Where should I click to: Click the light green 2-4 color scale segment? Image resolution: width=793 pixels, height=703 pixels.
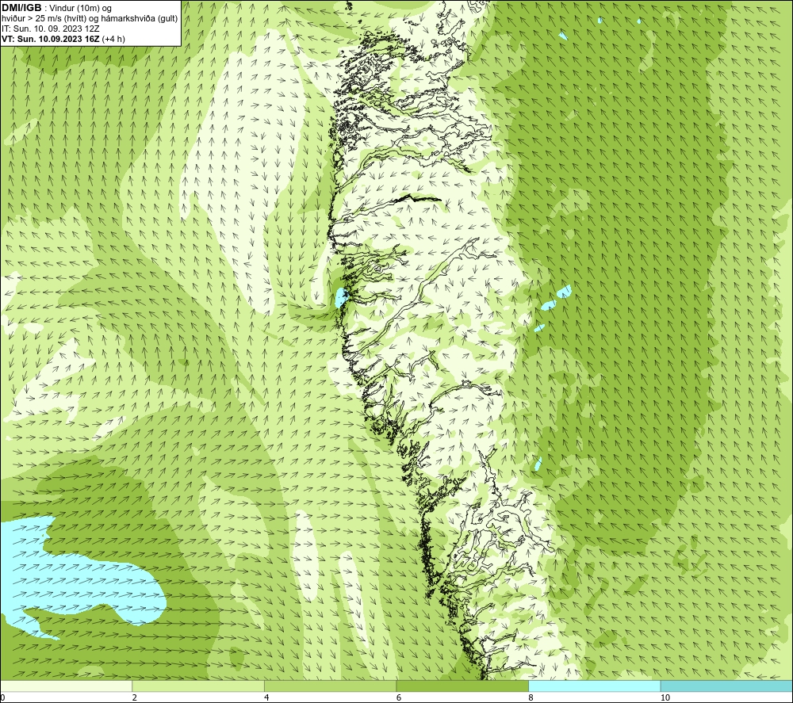coord(198,686)
